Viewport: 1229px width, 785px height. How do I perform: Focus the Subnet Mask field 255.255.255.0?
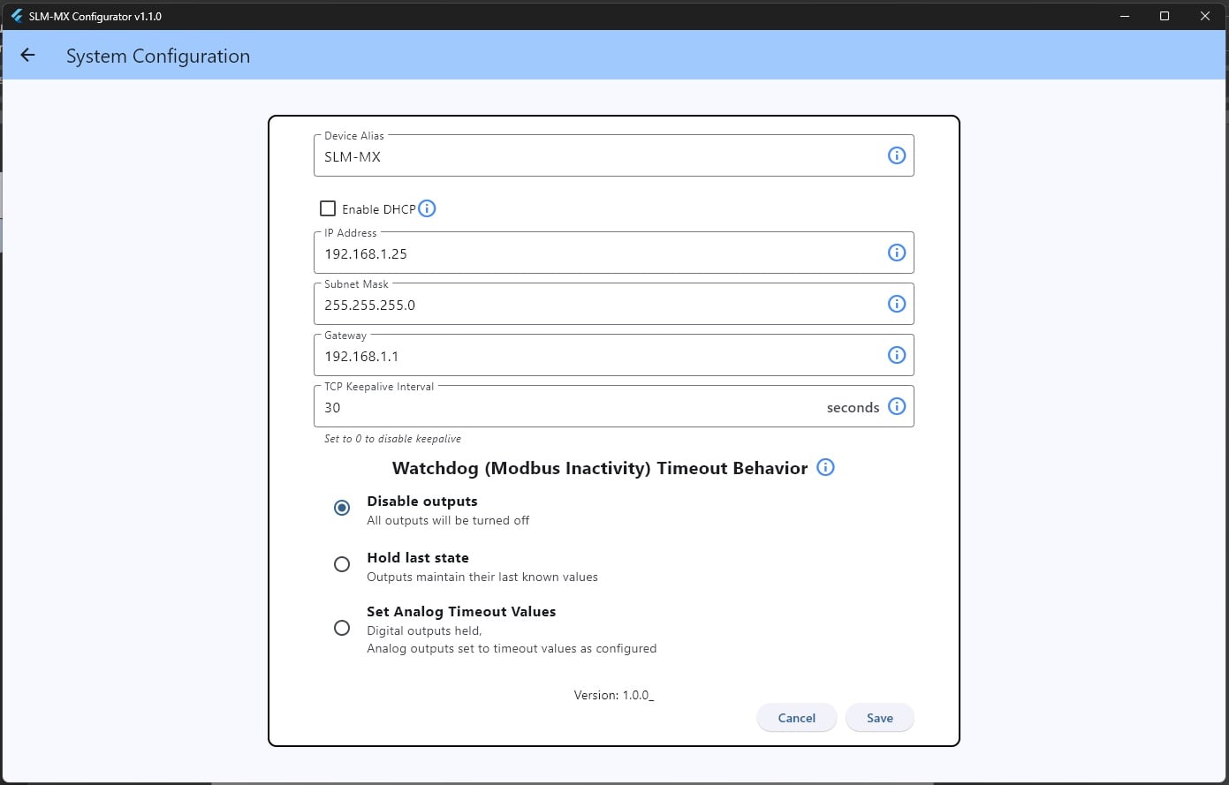pos(614,304)
